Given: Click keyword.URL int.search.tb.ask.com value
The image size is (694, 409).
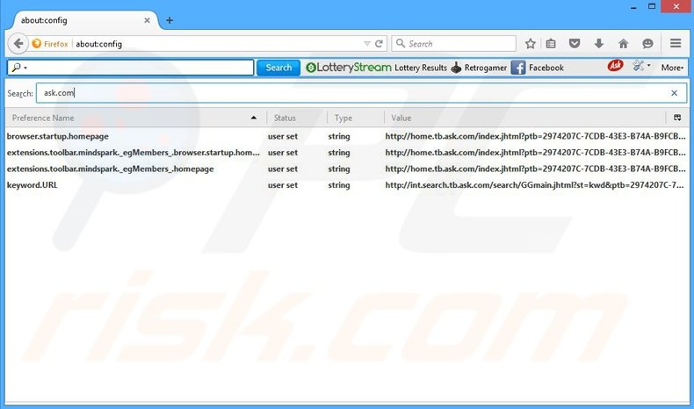Looking at the screenshot, I should [535, 185].
